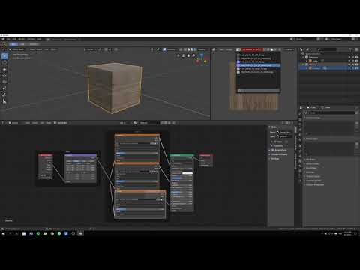Click the Blender icon in the Windows taskbar
Viewport: 360px width, 270px height.
(80, 233)
